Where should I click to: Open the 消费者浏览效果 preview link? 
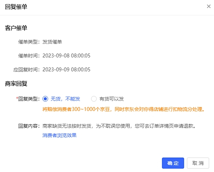point(59,135)
